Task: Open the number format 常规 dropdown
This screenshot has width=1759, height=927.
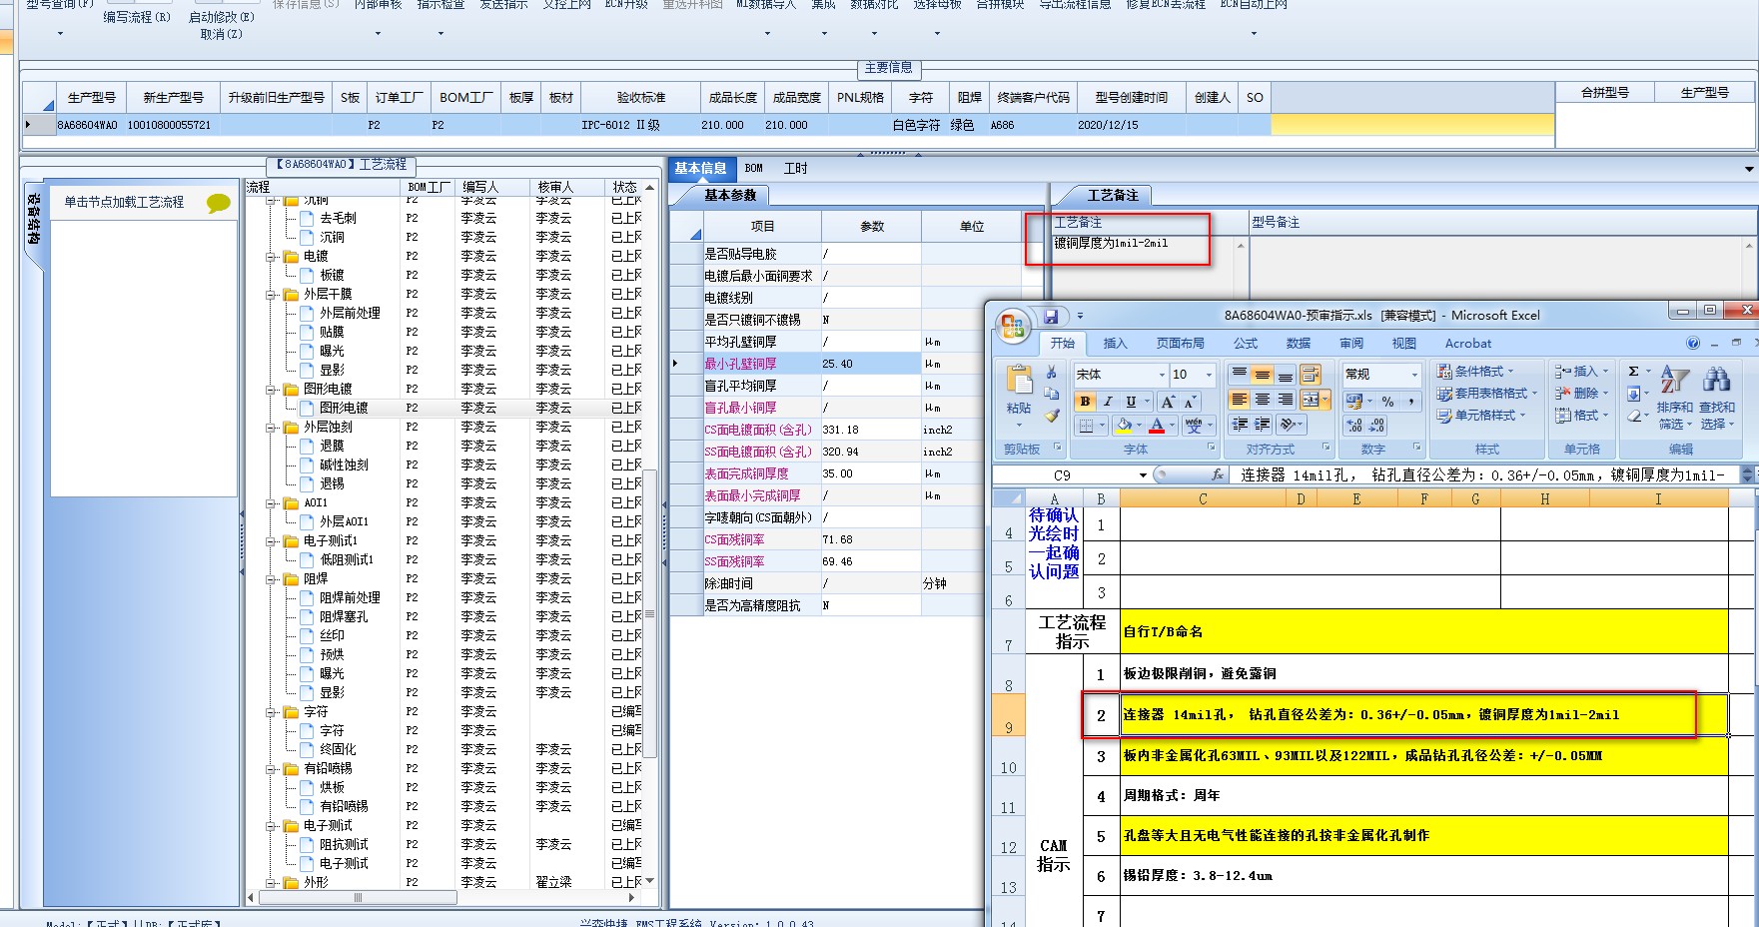Action: pos(1414,375)
